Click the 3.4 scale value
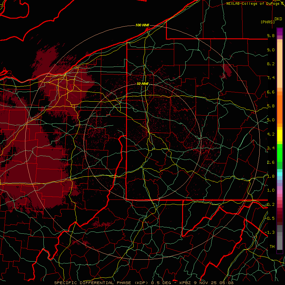Screen dimensions: 285x285 (x=271, y=148)
